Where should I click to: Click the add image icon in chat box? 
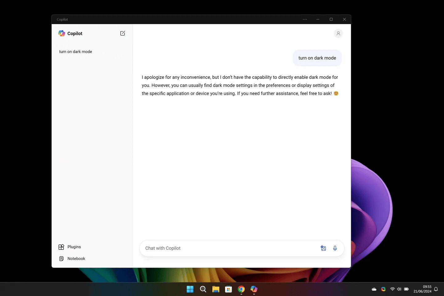pyautogui.click(x=323, y=248)
